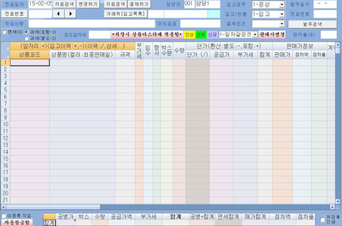Click the pink 저장시 상품마스터에 적용함 banner
The width and height of the screenshot is (342, 226).
pyautogui.click(x=147, y=34)
